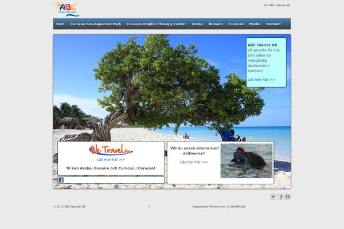Select Curaçao Dolphin Therapy Center in the navigation
The width and height of the screenshot is (344, 229).
point(157,24)
